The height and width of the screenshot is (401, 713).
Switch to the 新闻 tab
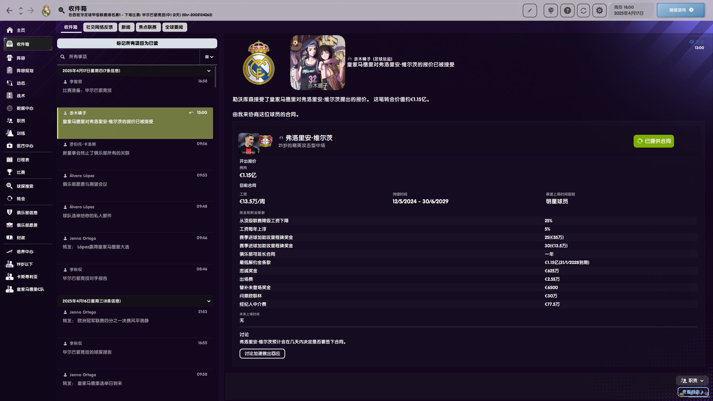coord(126,27)
